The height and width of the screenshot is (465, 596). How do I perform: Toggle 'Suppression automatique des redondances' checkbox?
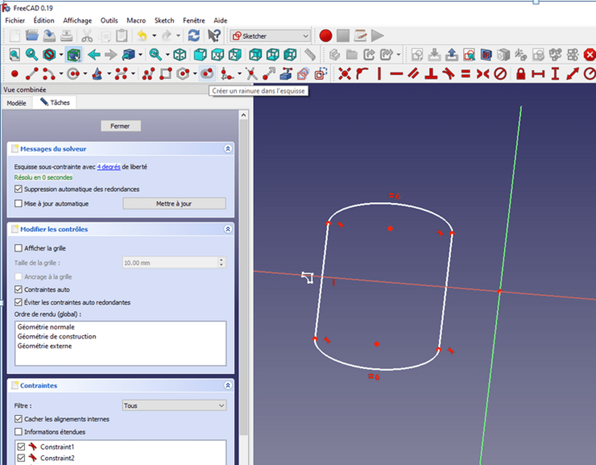[19, 189]
